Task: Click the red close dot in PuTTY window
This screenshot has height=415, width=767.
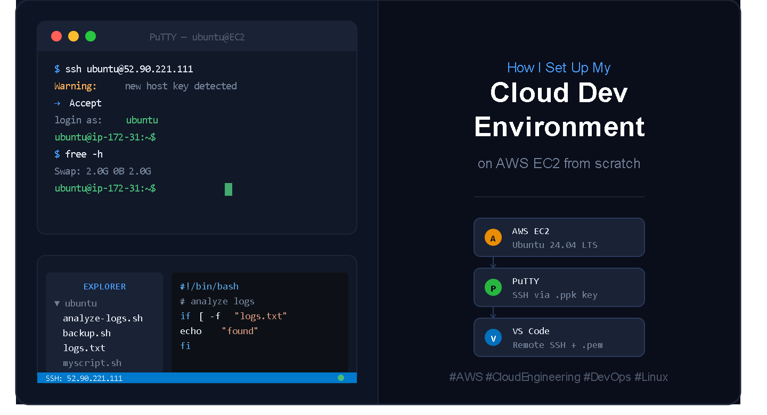Action: [56, 36]
